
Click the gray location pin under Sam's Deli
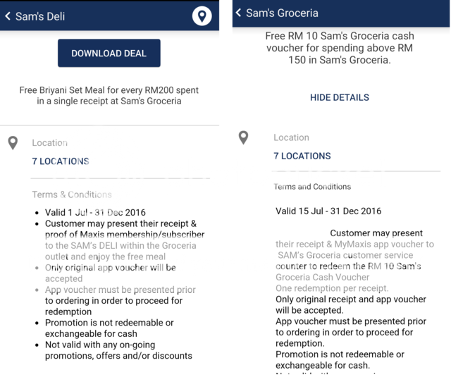[13, 143]
